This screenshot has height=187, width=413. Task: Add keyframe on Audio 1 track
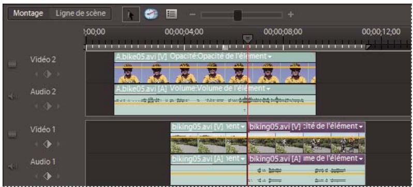47,176
